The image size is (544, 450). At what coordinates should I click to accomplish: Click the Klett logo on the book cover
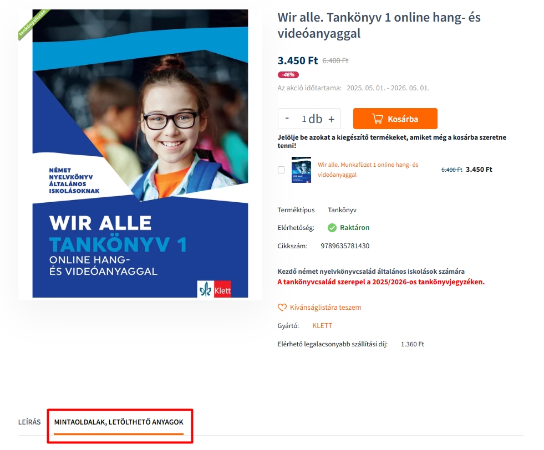(214, 289)
